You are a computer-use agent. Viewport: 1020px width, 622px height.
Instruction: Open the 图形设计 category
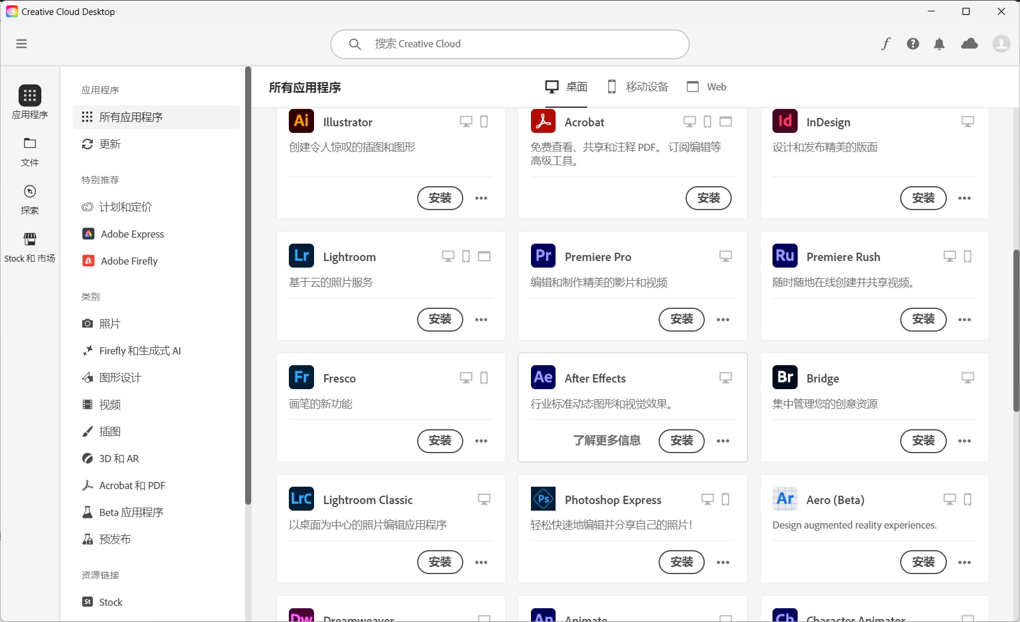click(156, 377)
